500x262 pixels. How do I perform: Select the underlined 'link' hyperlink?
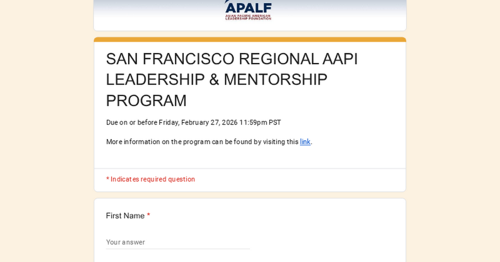[x=305, y=142]
